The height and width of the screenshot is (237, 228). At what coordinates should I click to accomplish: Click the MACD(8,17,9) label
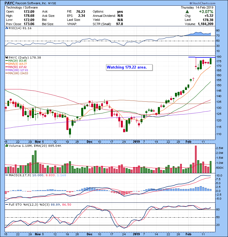[20, 175]
